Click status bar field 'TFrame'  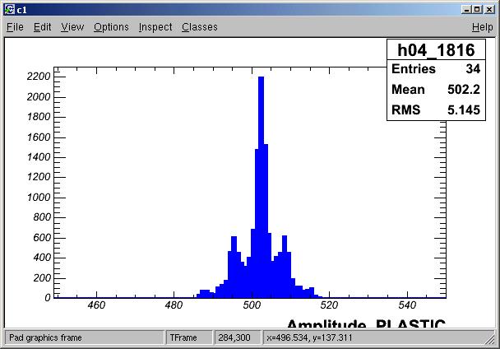[x=189, y=337]
